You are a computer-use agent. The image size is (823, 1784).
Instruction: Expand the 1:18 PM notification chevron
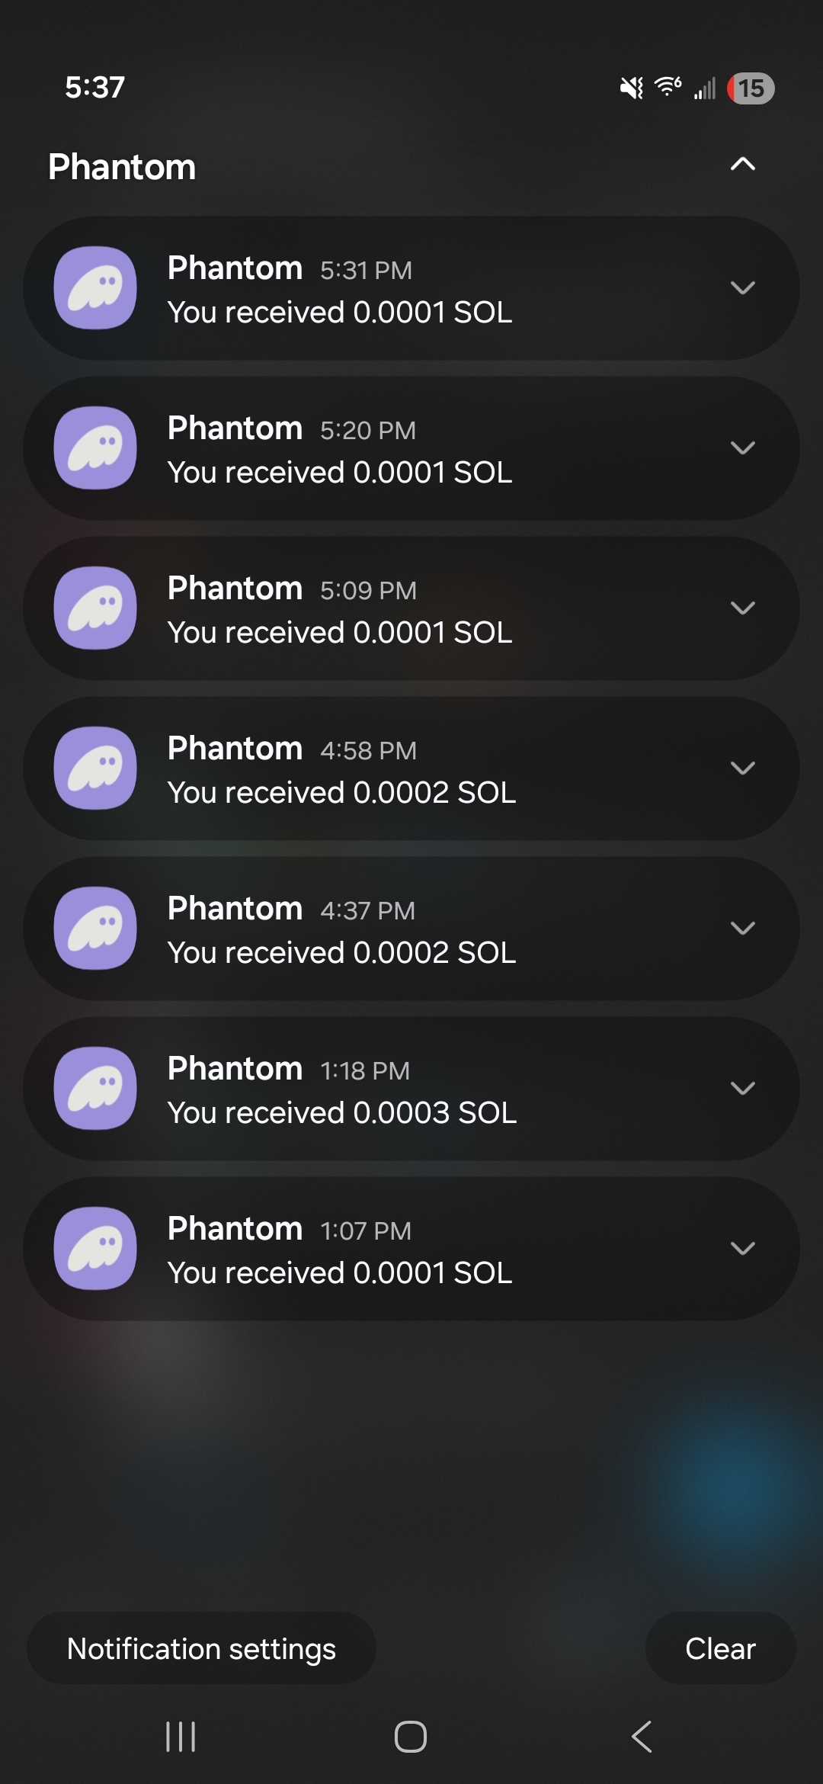pyautogui.click(x=742, y=1089)
